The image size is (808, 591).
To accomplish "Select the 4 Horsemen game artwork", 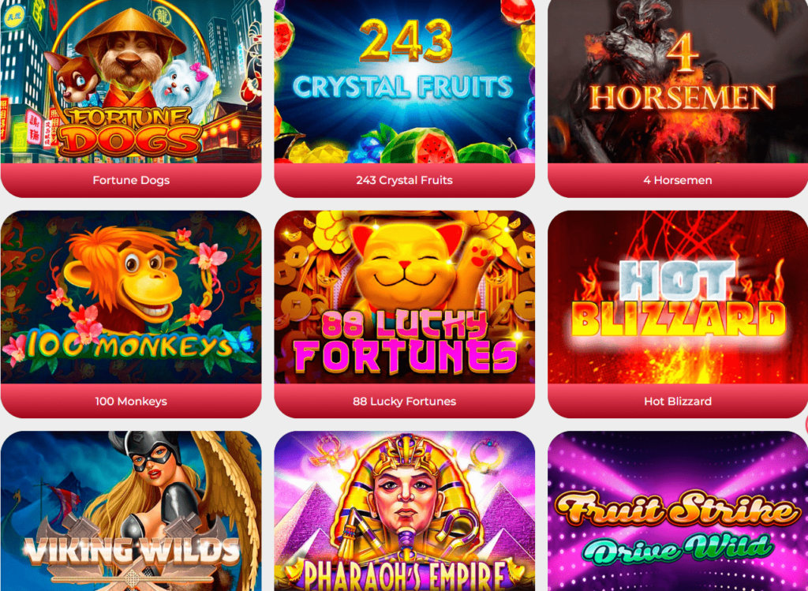I will (678, 81).
